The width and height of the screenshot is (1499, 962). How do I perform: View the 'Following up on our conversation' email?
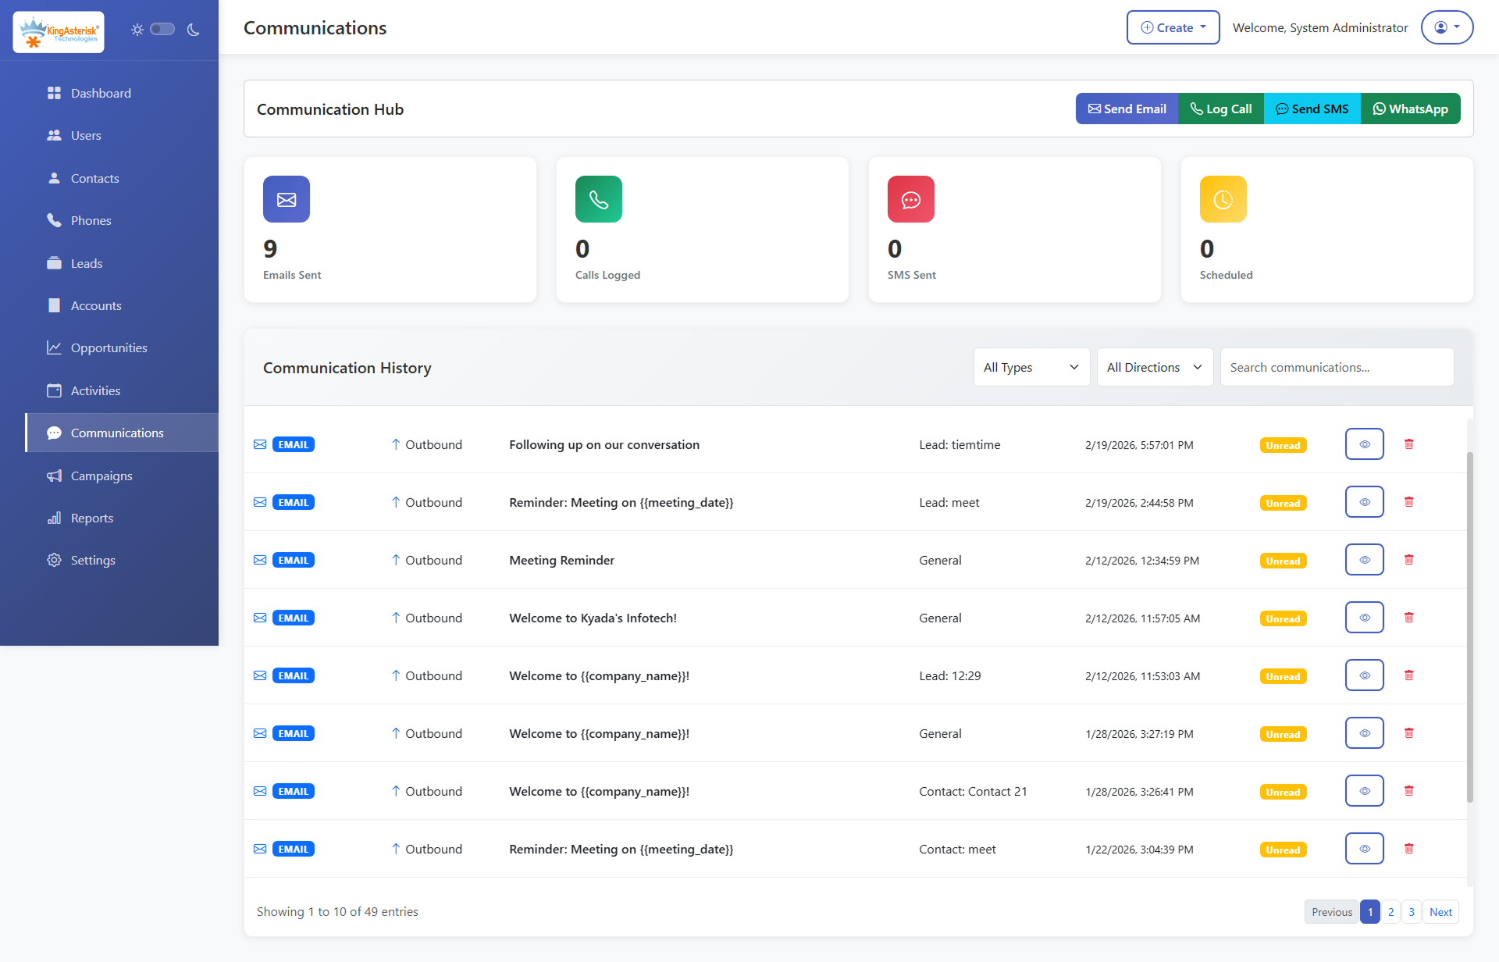(x=1364, y=444)
